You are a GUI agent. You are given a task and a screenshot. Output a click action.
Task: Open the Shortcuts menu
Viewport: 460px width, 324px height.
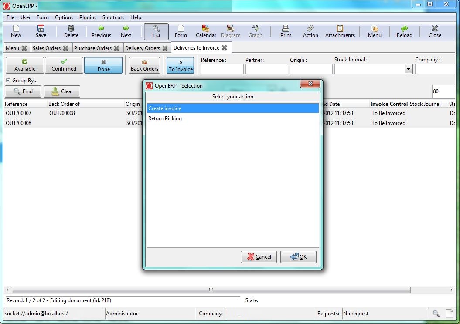pos(113,17)
